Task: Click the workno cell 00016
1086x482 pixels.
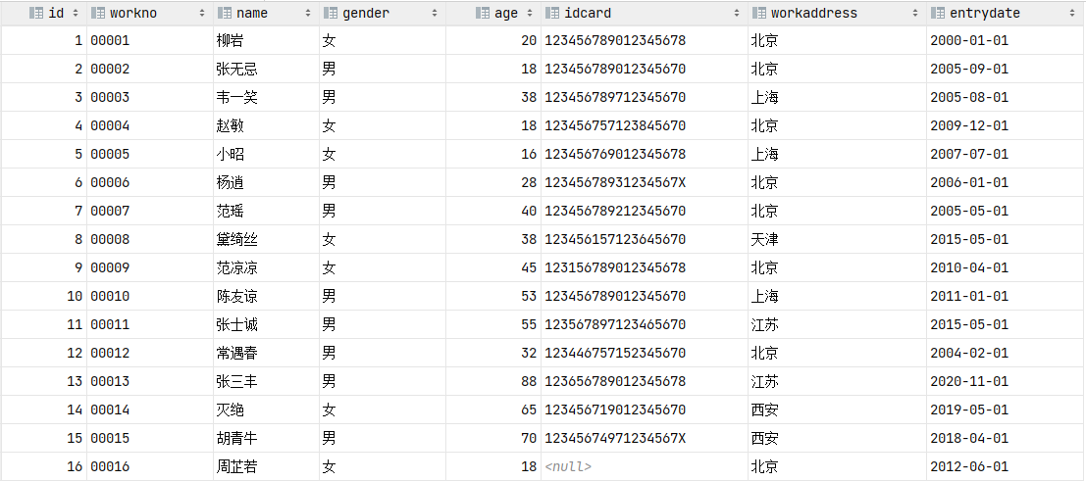Action: click(110, 466)
